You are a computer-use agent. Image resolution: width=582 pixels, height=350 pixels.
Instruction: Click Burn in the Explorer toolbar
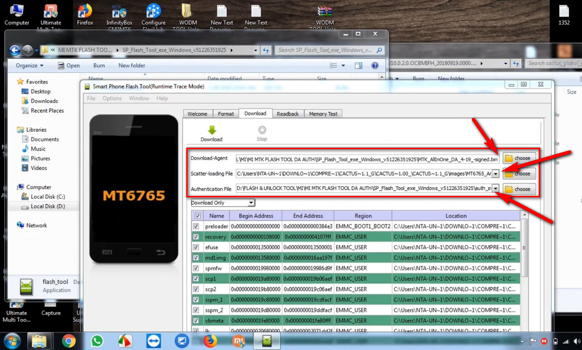(99, 66)
